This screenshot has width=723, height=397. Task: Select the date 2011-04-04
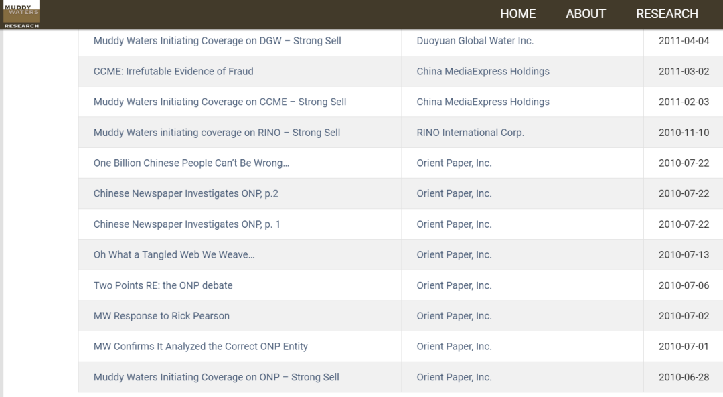click(x=684, y=41)
